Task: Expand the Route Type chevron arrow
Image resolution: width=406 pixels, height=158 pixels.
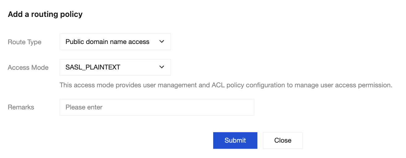Action: (x=162, y=42)
